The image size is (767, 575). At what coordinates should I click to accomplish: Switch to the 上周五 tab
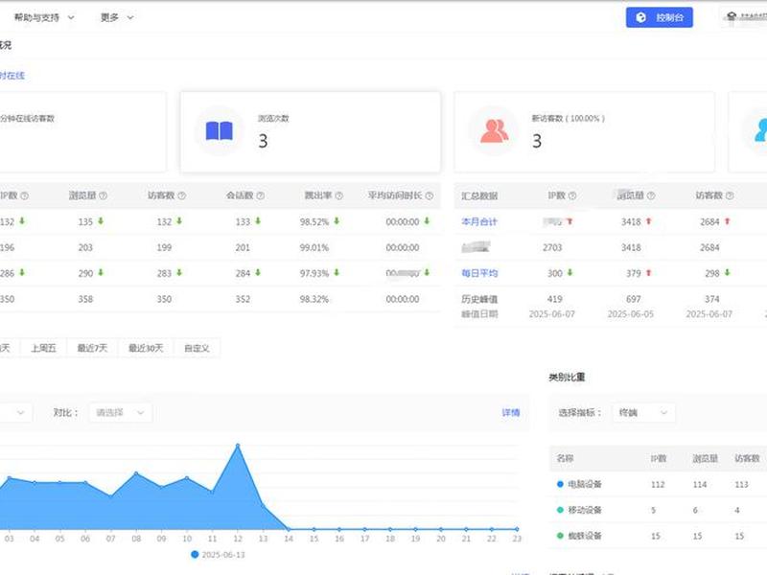click(x=43, y=348)
